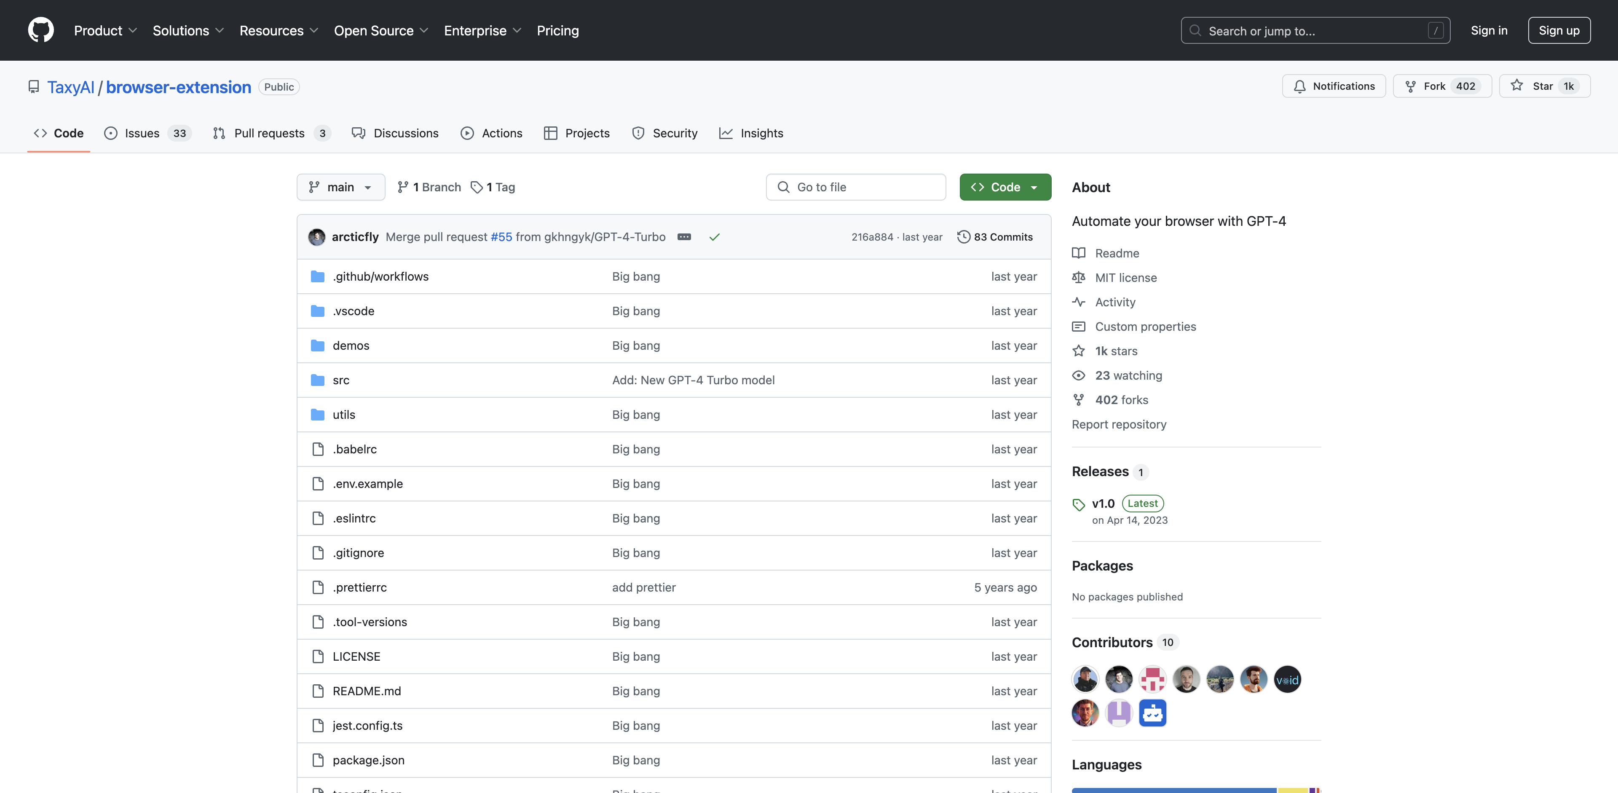Click the v1.0 release tag icon

(x=1079, y=504)
